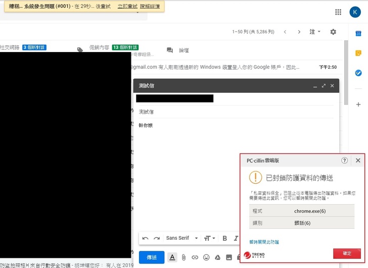Viewport: 368px width, 268px height.
Task: Open the Keep notes side panel icon
Action: click(x=358, y=53)
